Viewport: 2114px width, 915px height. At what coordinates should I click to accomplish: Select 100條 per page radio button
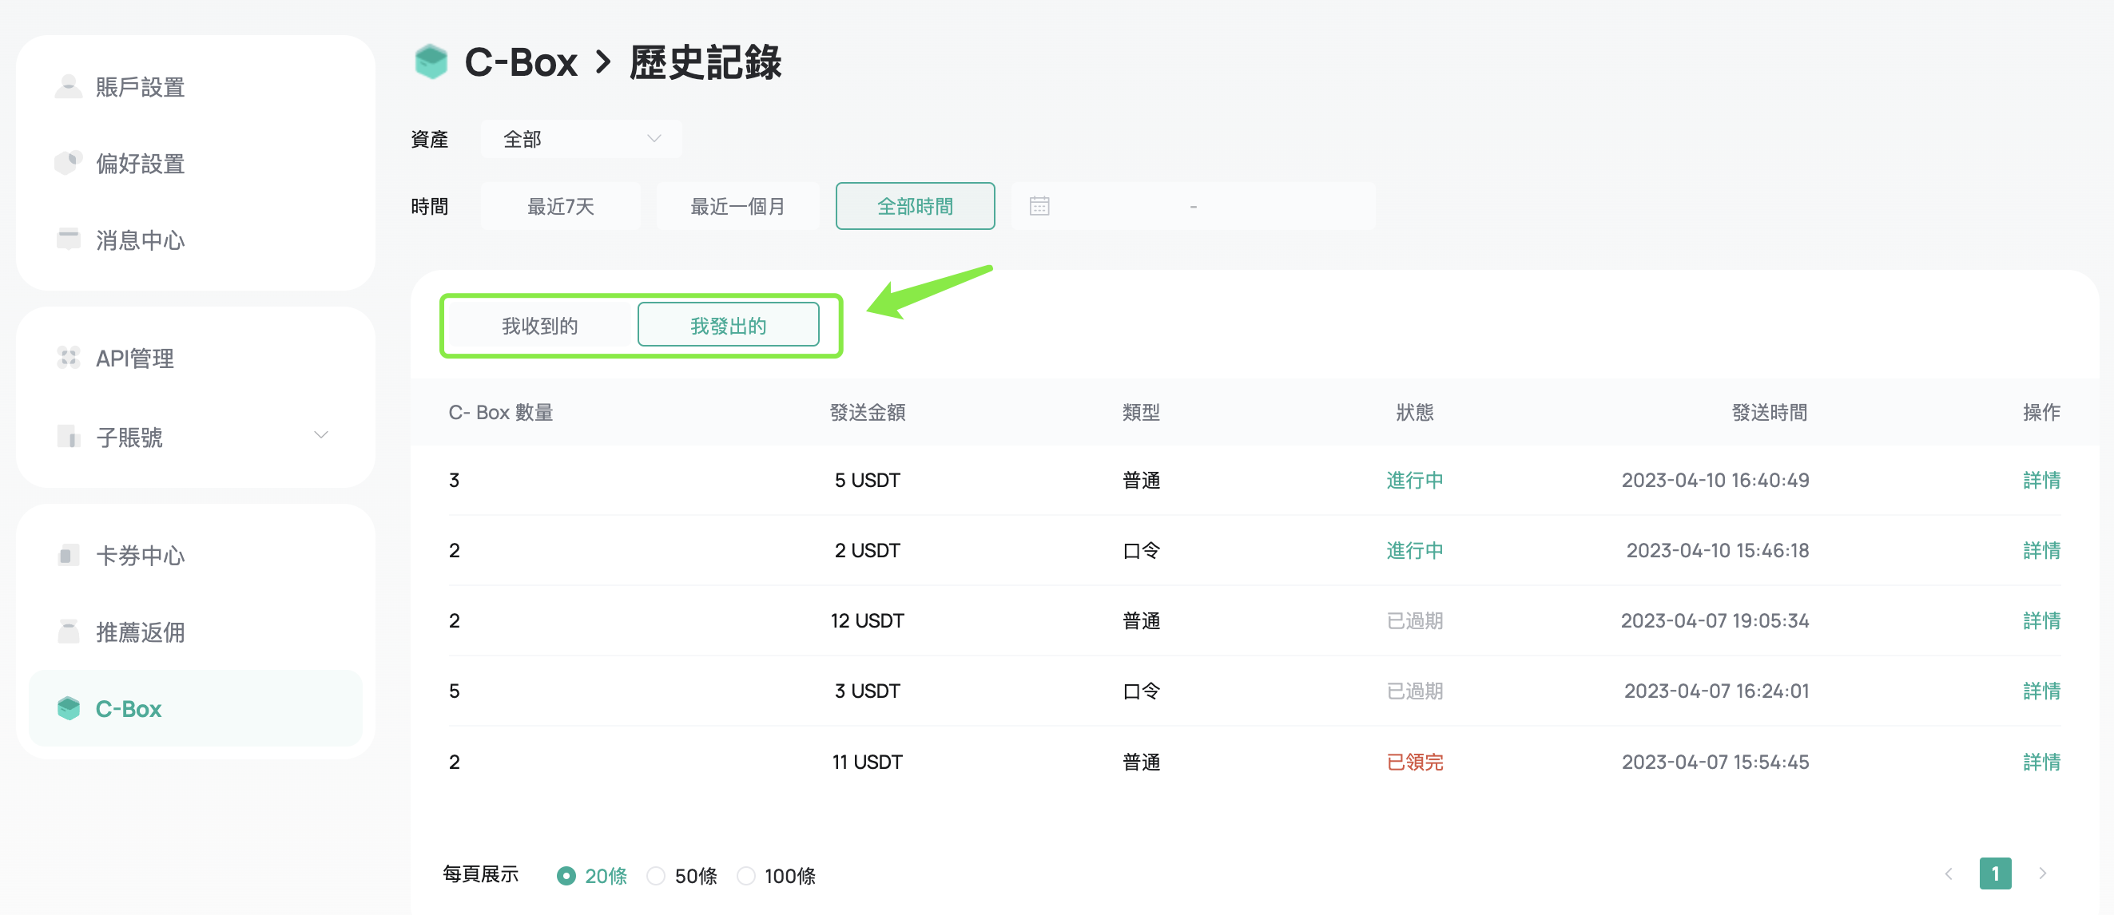click(745, 876)
